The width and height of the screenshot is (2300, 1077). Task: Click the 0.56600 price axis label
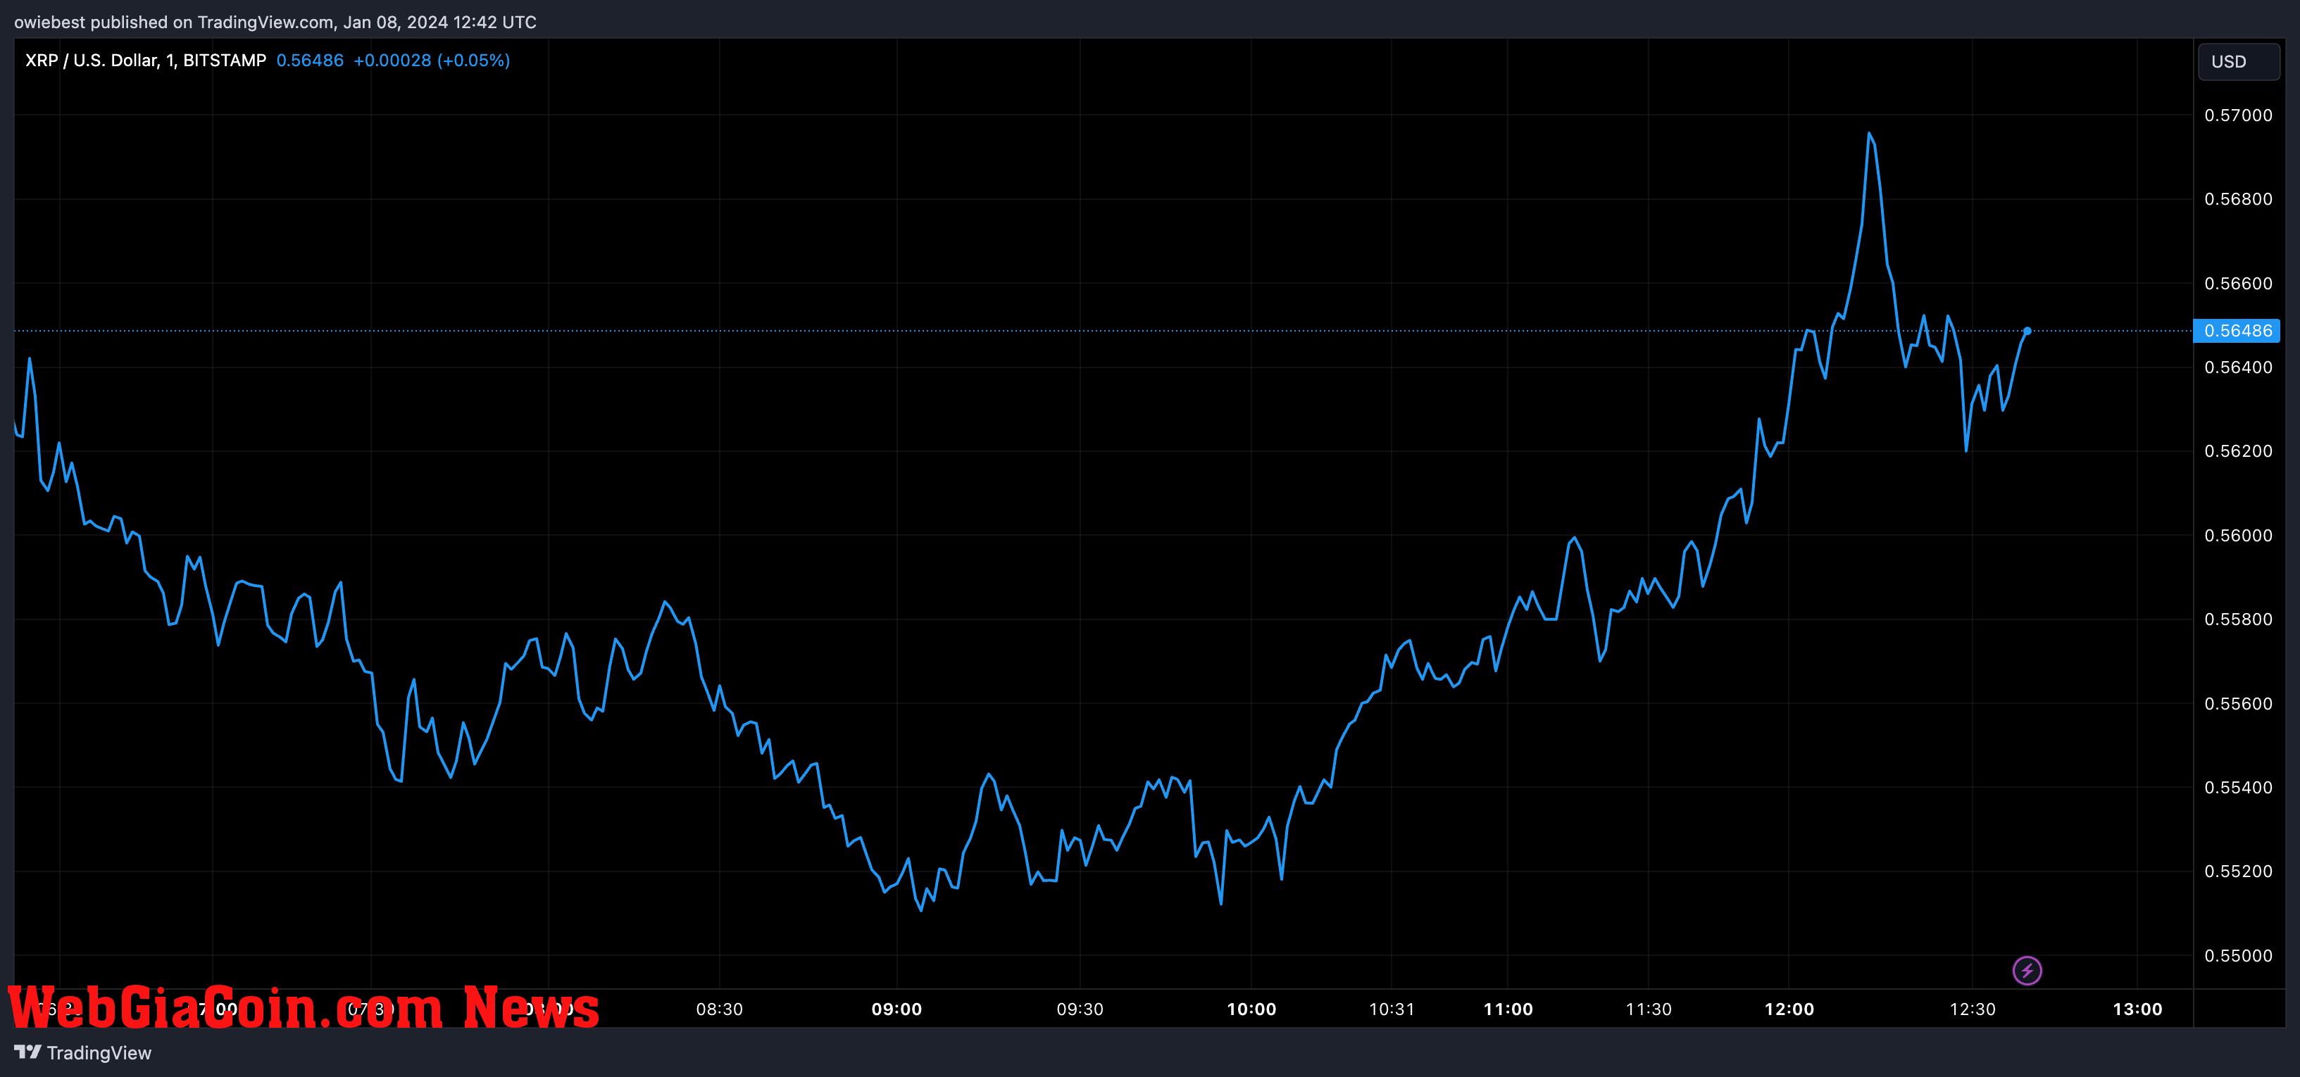[2239, 284]
